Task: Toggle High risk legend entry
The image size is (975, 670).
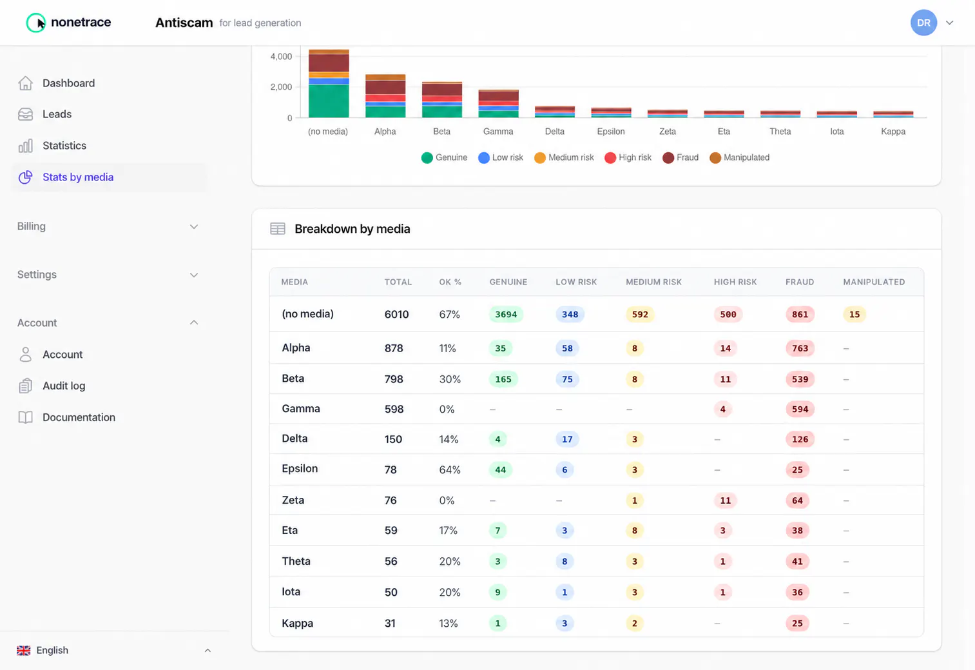Action: pyautogui.click(x=628, y=157)
